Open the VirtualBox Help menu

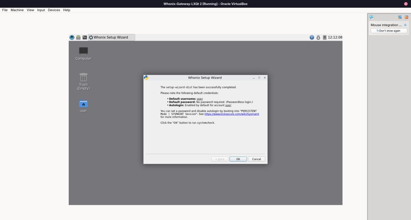click(66, 10)
